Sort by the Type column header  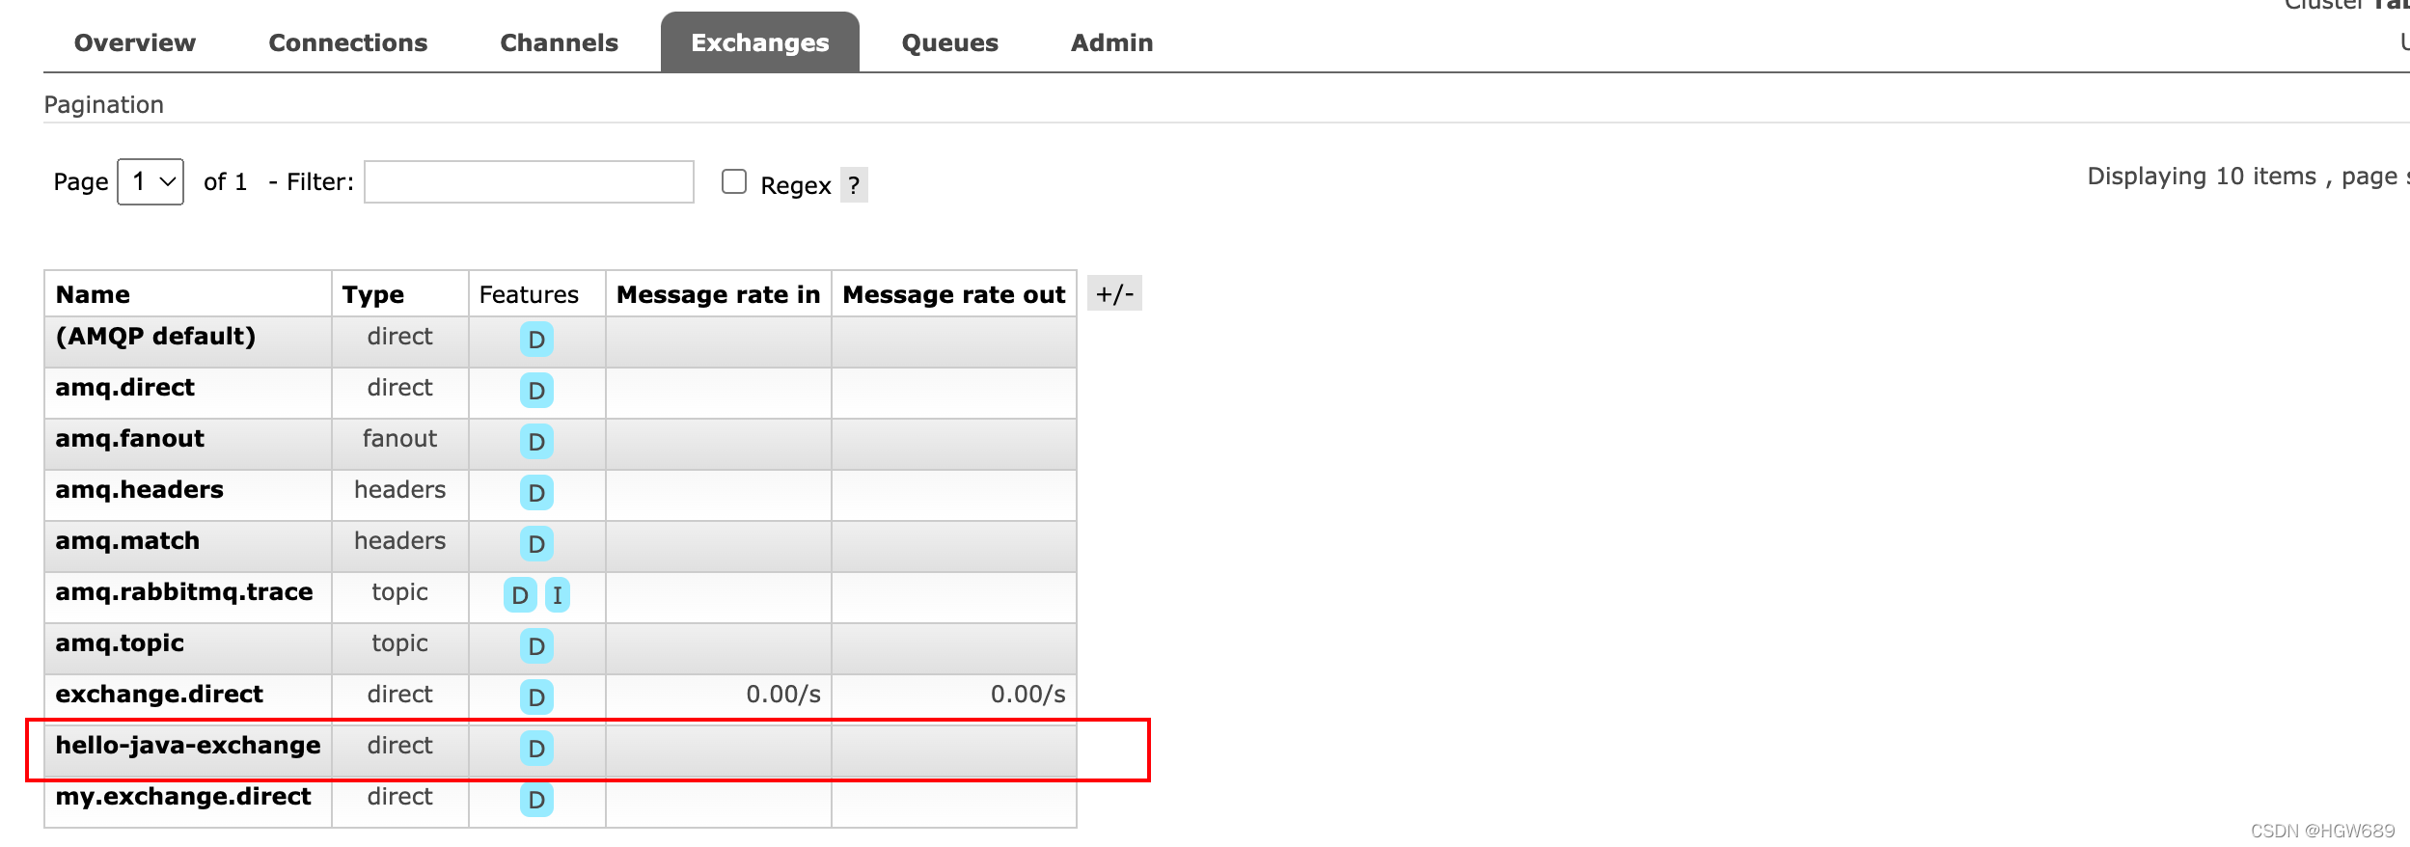click(373, 294)
